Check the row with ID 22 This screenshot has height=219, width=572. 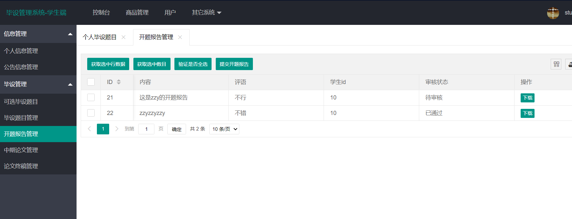tap(91, 113)
